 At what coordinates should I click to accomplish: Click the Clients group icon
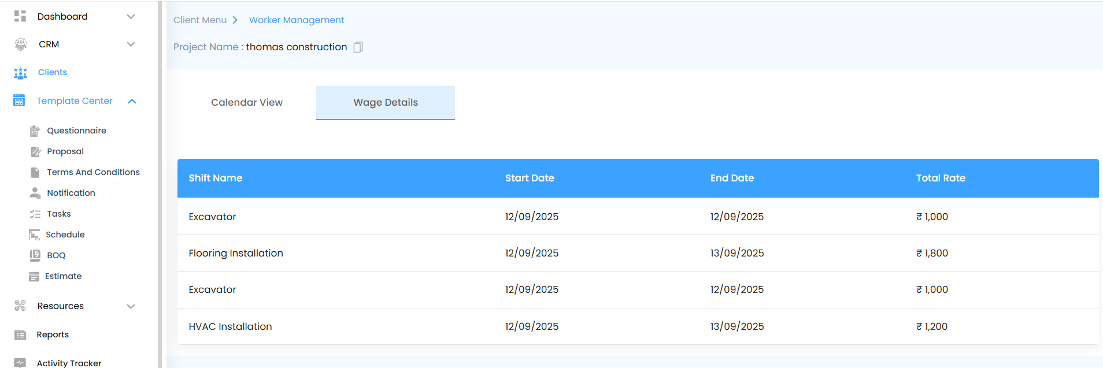pos(20,73)
